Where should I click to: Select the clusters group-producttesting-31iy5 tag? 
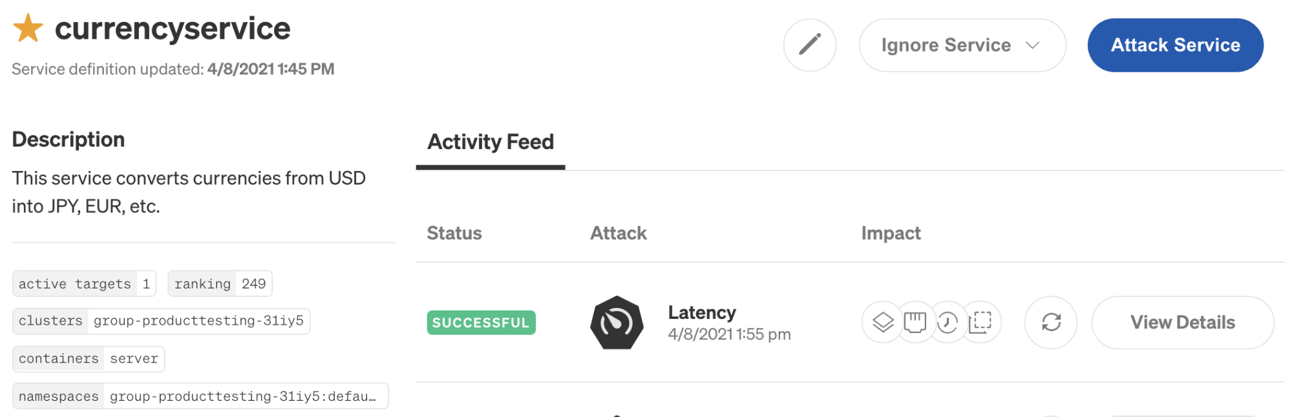coord(161,321)
